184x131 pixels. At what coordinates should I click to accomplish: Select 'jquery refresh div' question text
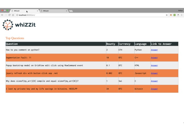pos(32,73)
